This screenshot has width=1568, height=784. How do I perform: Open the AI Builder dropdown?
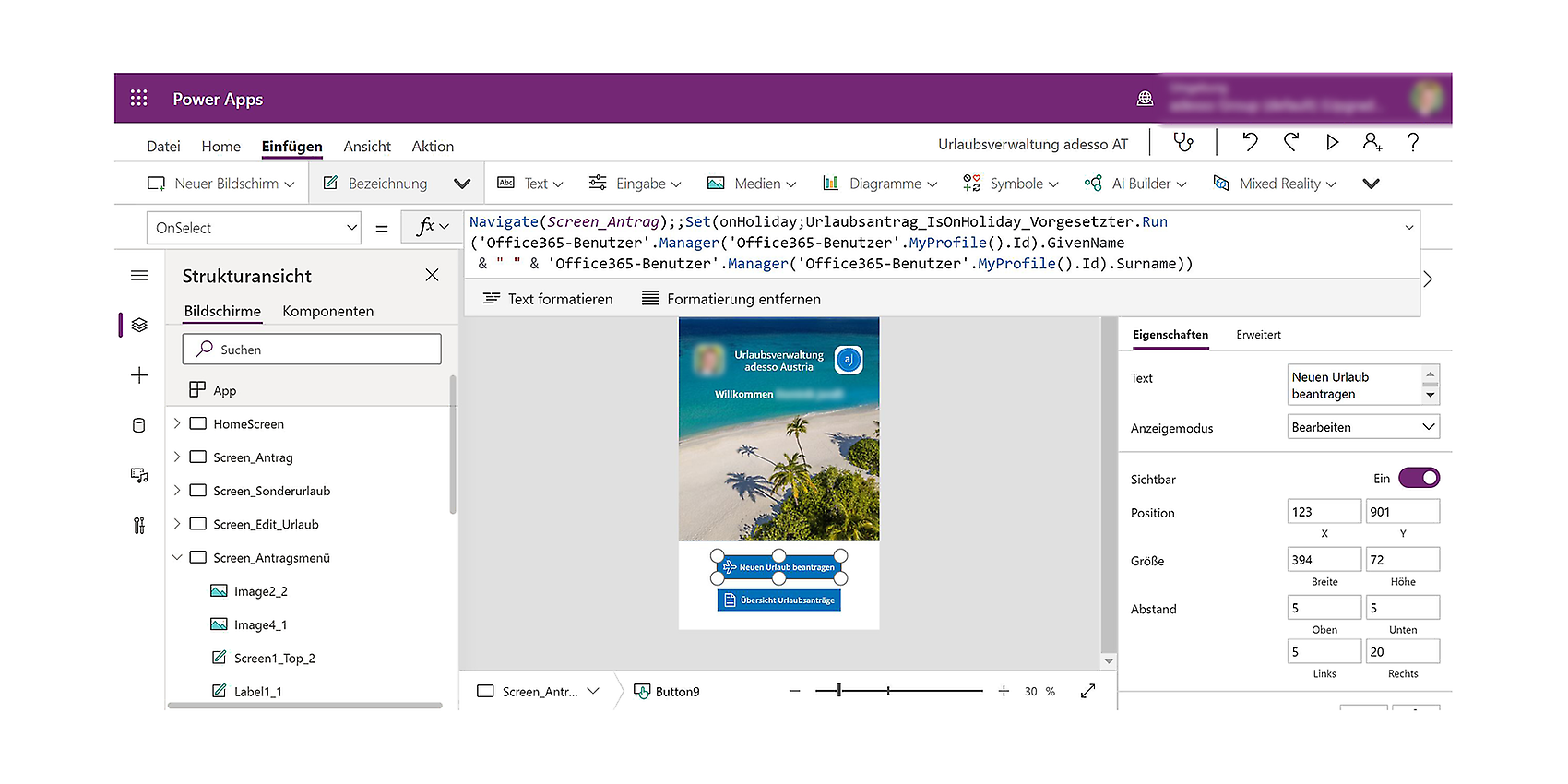pos(1135,184)
